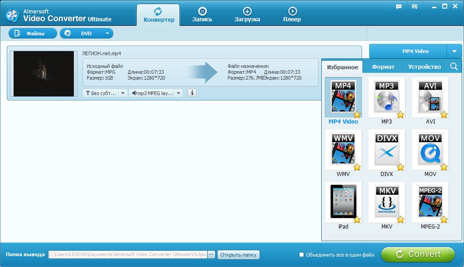Switch to the Загрузка tab
This screenshot has height=267, width=464.
point(247,15)
